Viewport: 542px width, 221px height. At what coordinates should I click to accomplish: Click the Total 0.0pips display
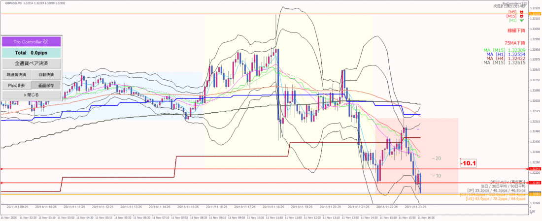(32, 53)
